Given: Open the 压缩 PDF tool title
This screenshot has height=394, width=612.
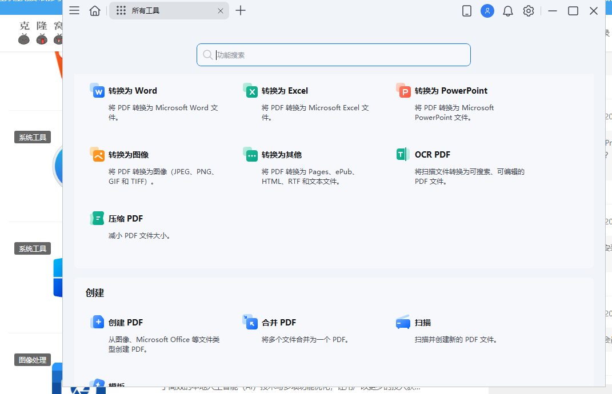Looking at the screenshot, I should (x=126, y=219).
